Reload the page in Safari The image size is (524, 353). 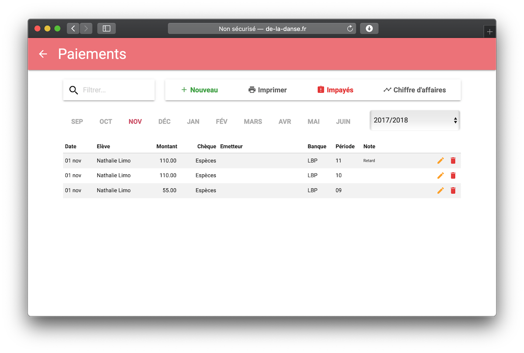[350, 29]
